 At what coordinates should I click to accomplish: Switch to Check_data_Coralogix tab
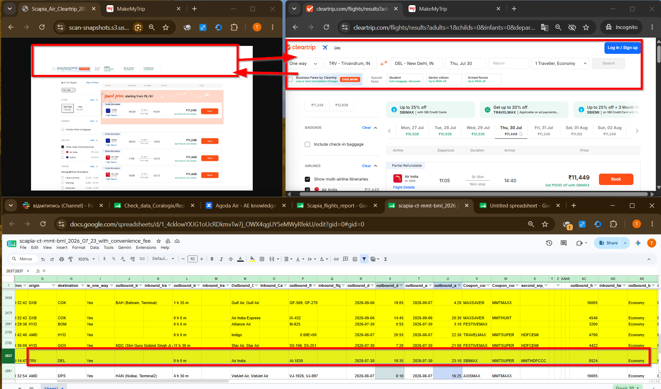click(x=154, y=206)
